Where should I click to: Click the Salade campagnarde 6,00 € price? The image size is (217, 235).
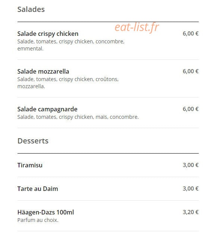(x=191, y=109)
